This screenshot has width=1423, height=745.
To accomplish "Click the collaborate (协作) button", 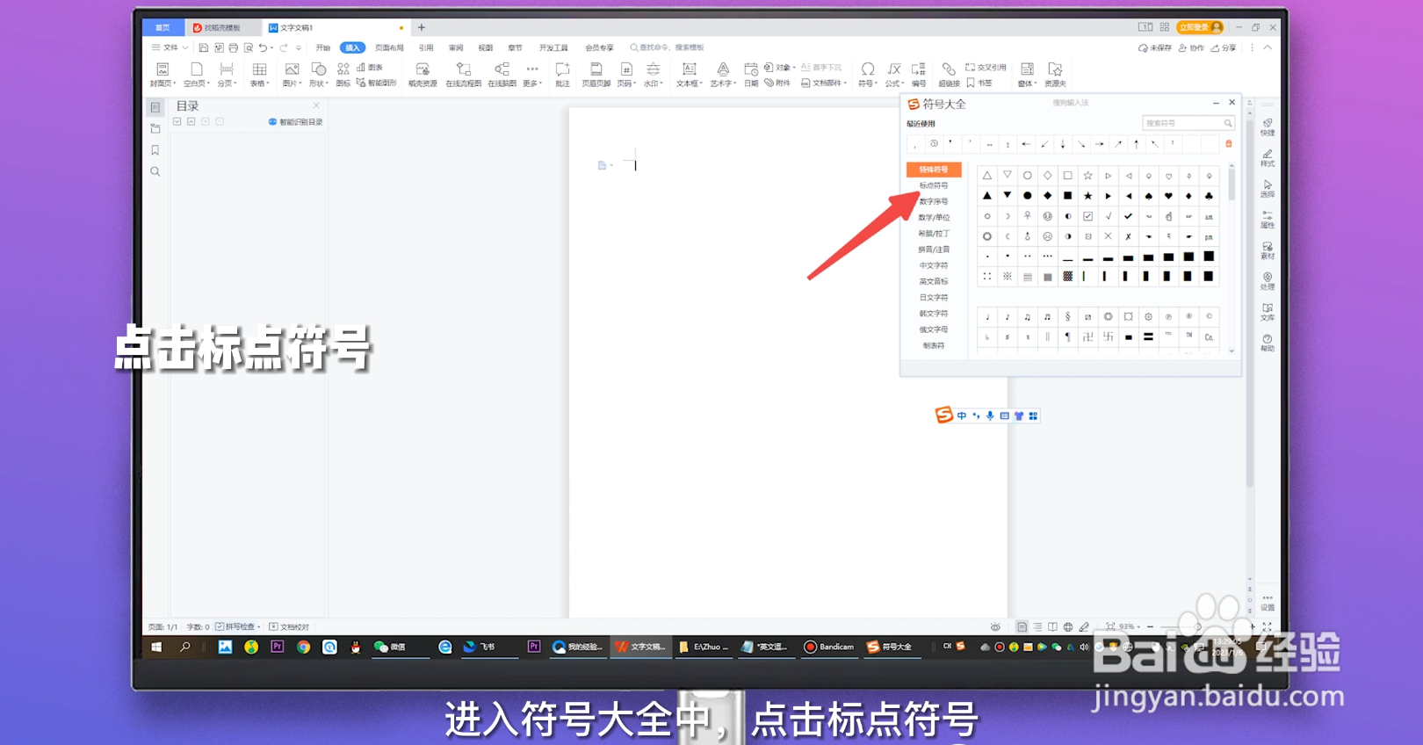I will coord(1191,47).
